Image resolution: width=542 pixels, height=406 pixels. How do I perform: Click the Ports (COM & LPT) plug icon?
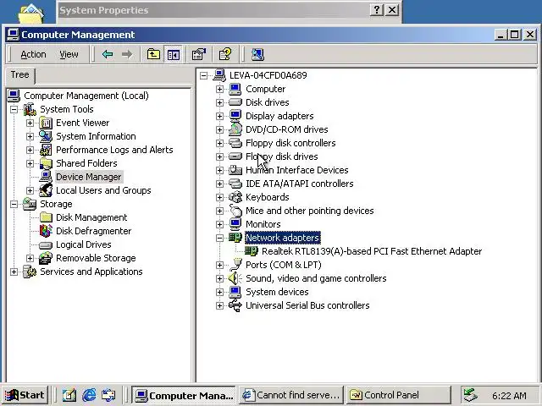(x=235, y=265)
